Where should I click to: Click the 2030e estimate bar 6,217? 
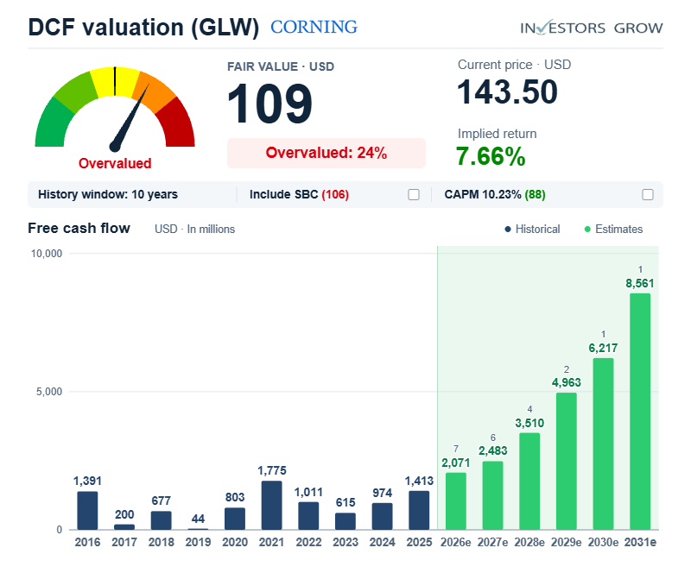click(x=603, y=444)
